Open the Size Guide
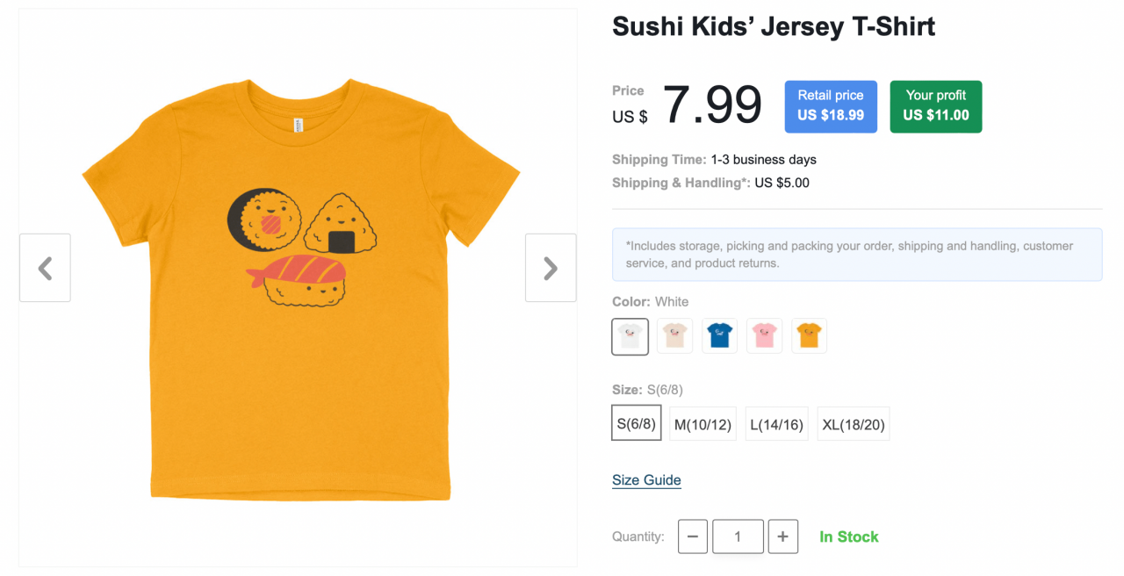The height and width of the screenshot is (576, 1124). point(646,479)
